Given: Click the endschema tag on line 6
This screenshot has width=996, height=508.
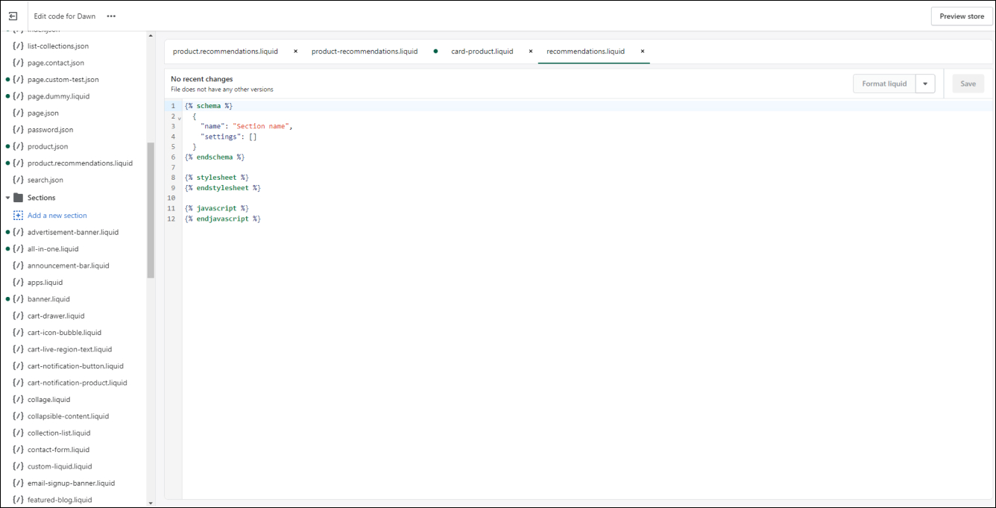Looking at the screenshot, I should (x=215, y=157).
